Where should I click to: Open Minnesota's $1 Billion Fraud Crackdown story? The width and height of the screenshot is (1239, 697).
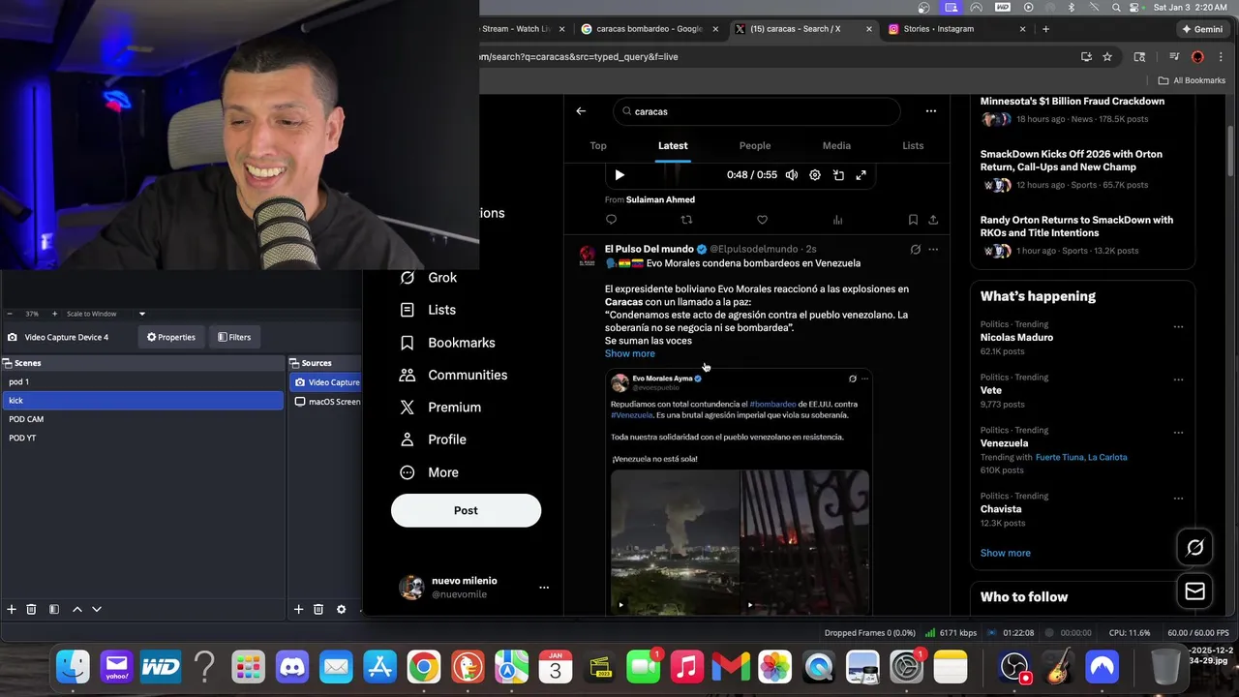1072,102
